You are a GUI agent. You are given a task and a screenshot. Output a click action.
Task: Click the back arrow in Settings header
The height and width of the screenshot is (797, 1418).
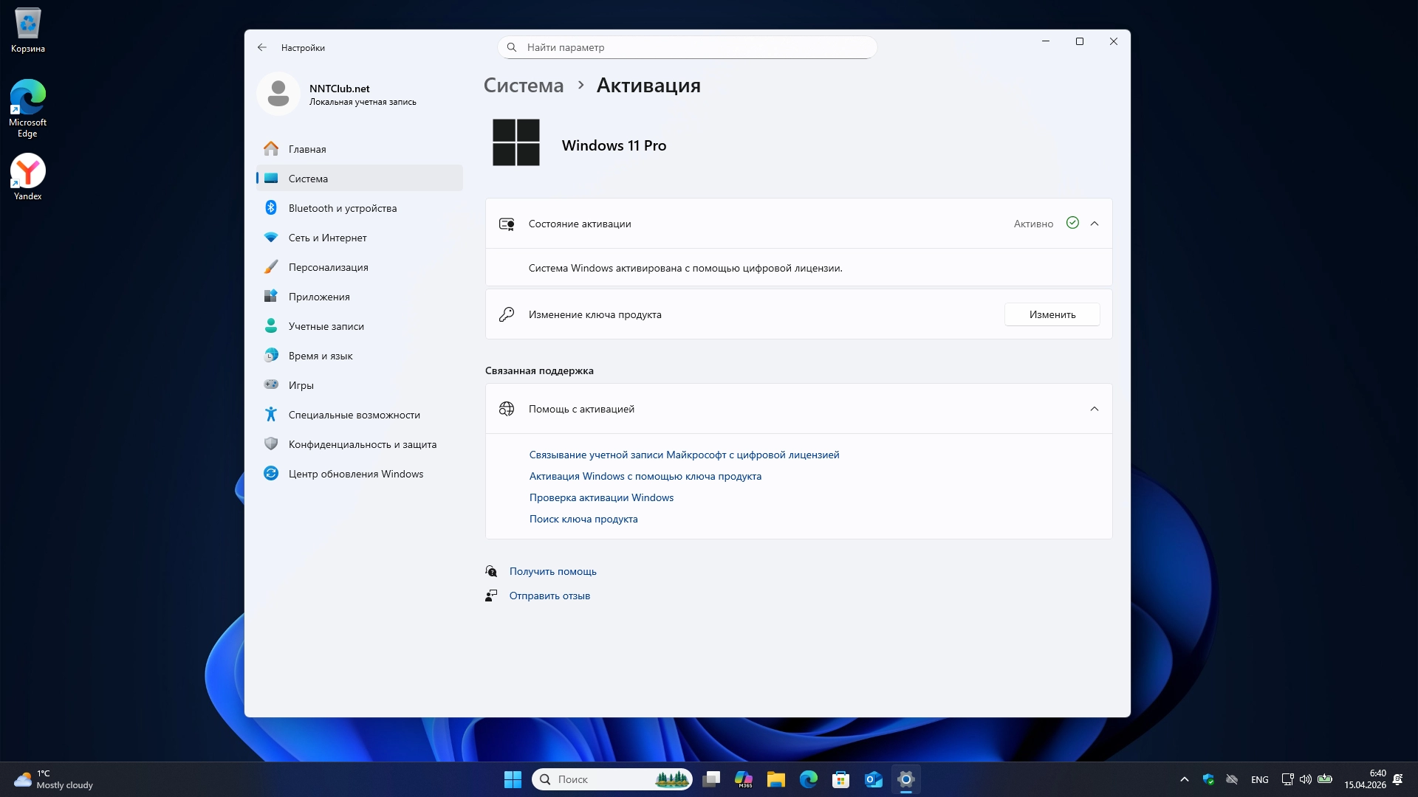click(x=262, y=47)
